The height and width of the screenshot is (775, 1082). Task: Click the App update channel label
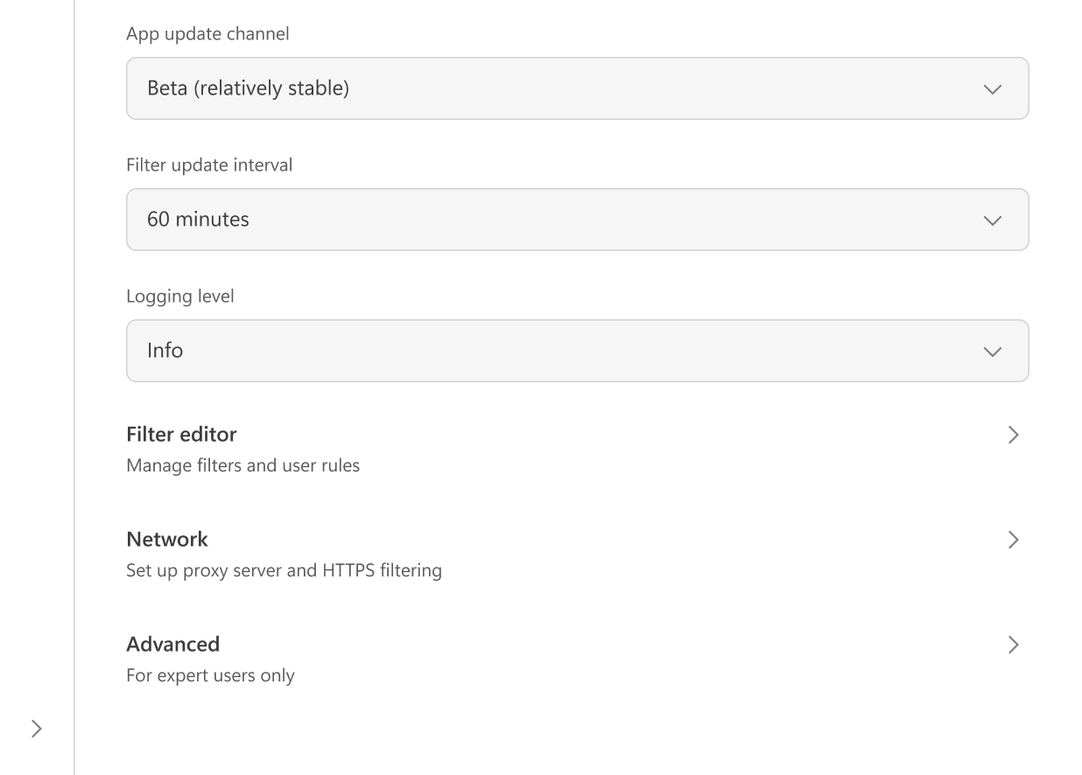click(x=207, y=33)
